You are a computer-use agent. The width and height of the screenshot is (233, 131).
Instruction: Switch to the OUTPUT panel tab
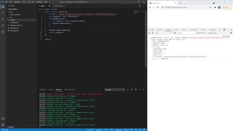[x=51, y=90]
